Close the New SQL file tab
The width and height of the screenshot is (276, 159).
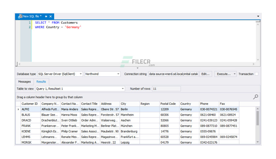click(x=51, y=16)
